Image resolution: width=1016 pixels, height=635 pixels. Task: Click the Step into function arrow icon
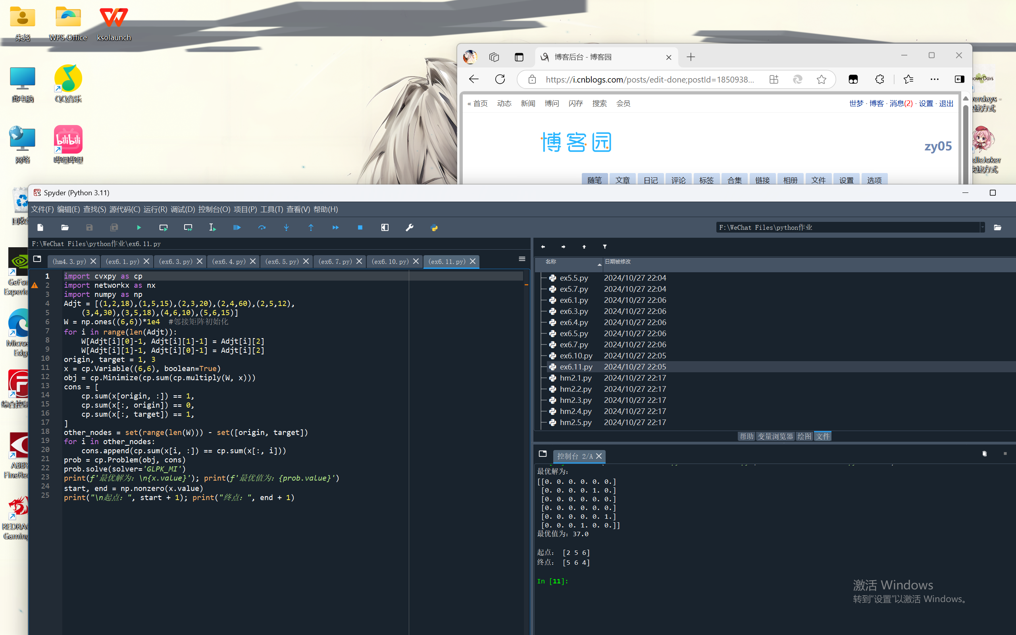(286, 227)
